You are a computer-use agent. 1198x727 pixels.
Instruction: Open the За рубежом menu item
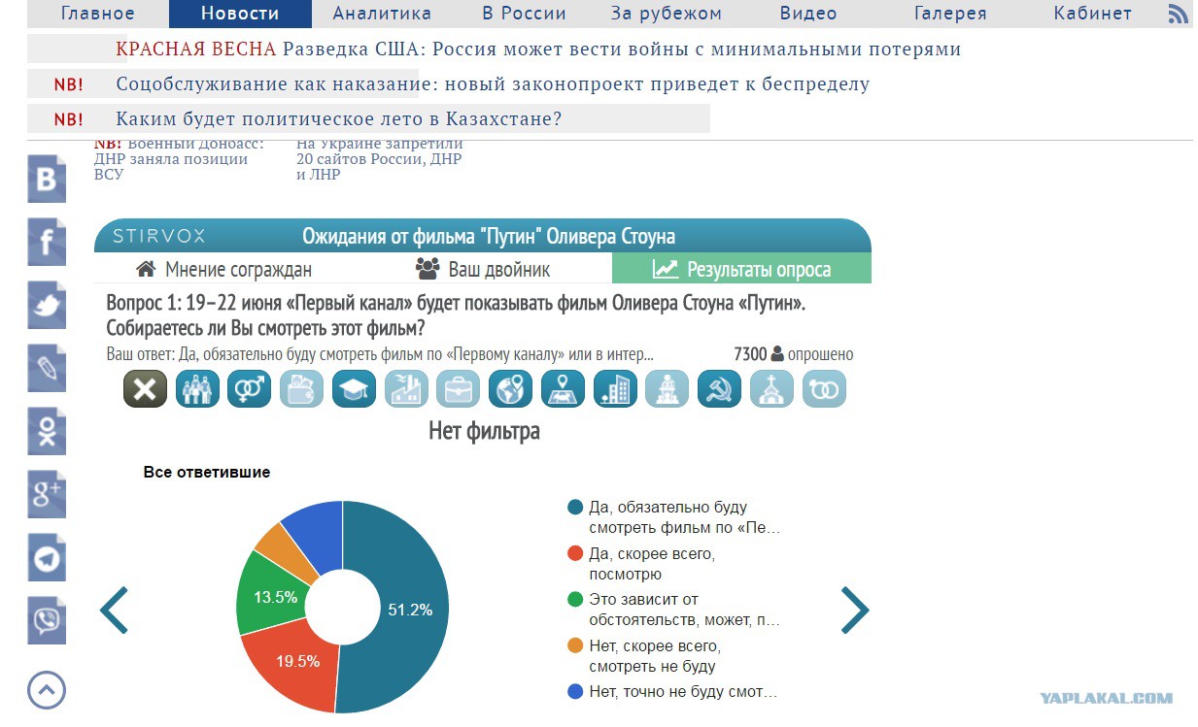[667, 14]
